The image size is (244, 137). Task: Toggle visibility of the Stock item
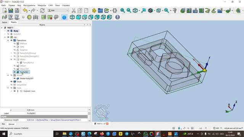click(11, 81)
